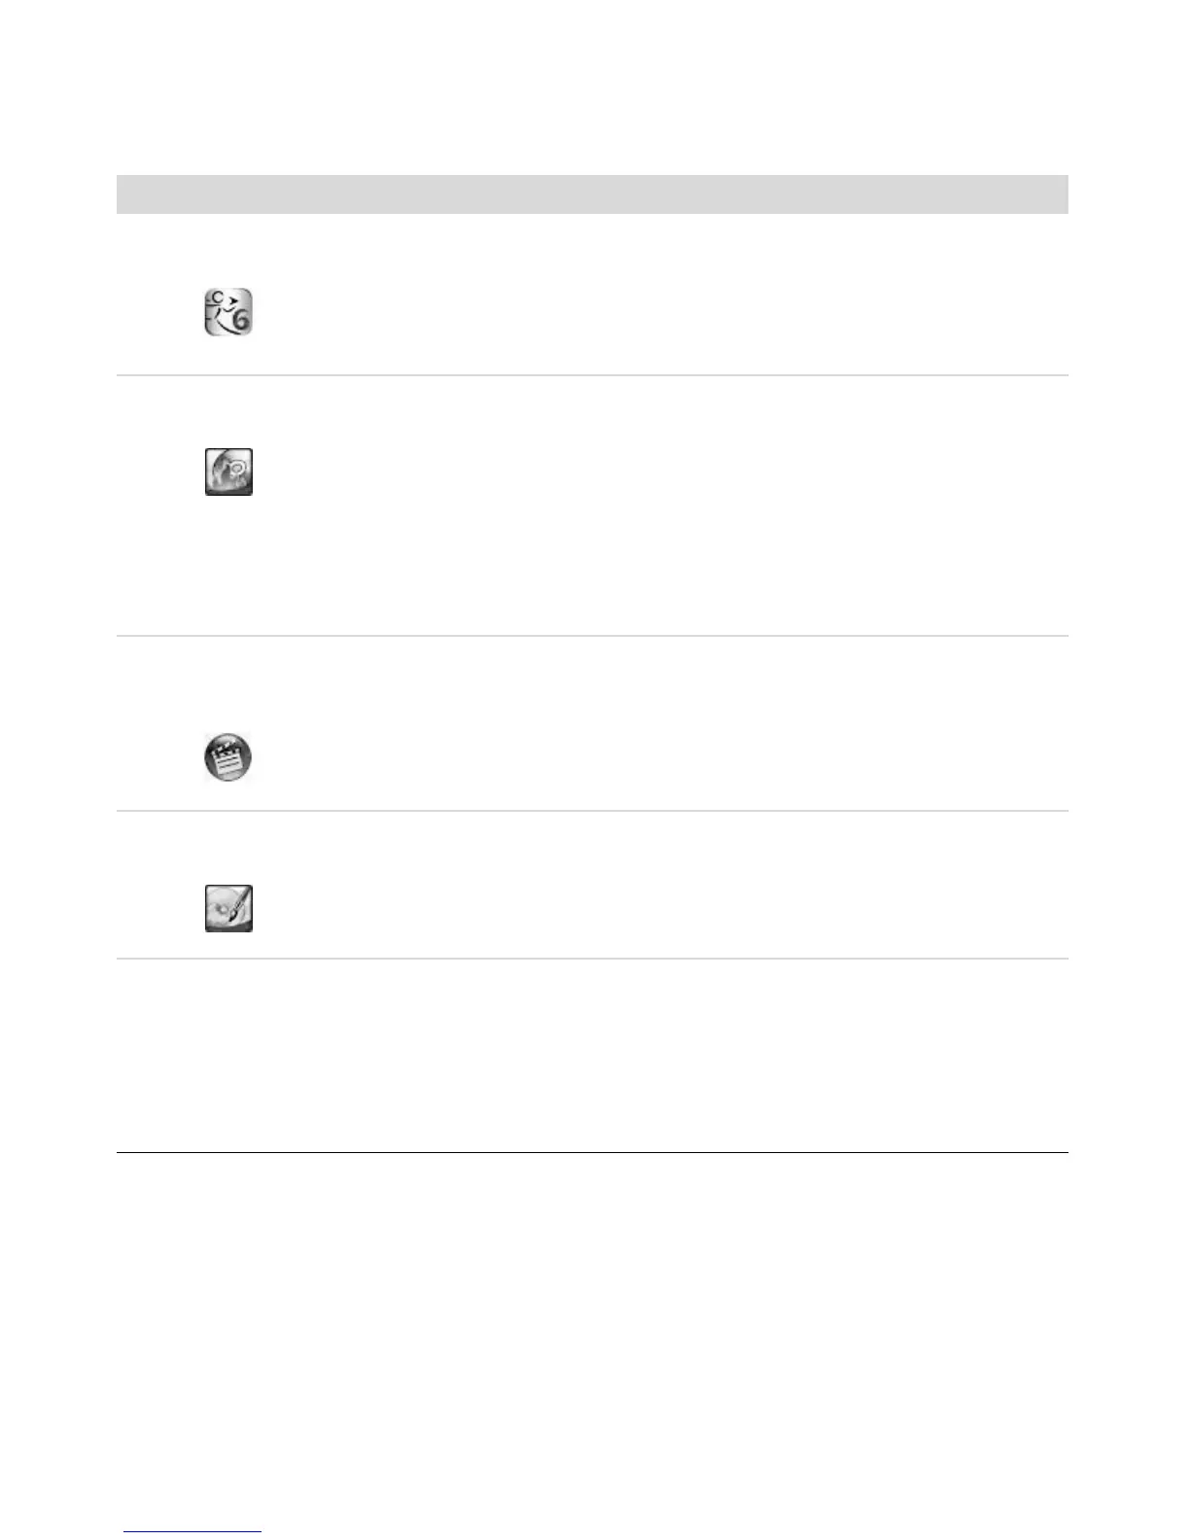Viewport: 1190px width, 1540px height.
Task: Click the divider line under the first table row
Action: pos(592,375)
